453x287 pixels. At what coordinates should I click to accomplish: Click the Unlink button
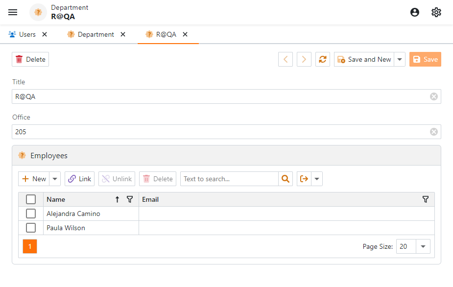coord(117,179)
